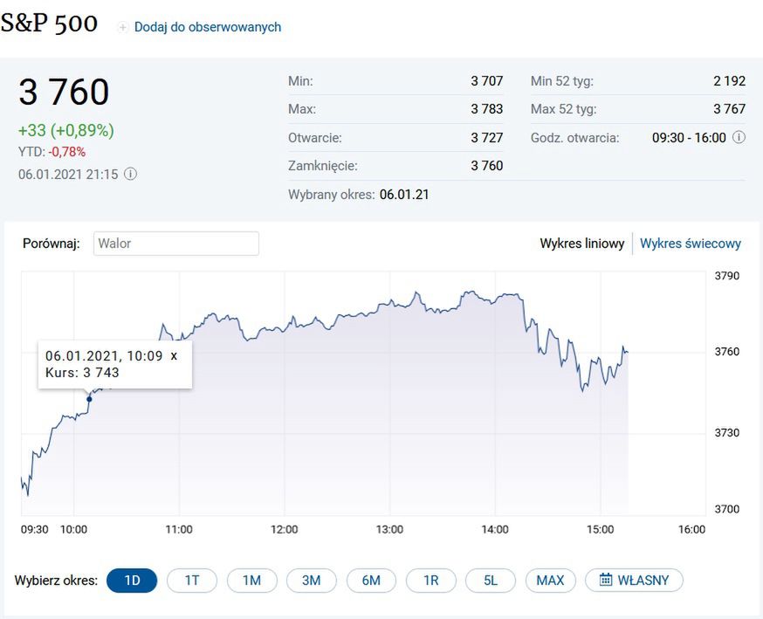Viewport: 763px width, 619px height.
Task: Close the chart tooltip with x
Action: point(174,355)
